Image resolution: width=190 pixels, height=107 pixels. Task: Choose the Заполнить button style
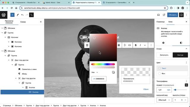[164, 55]
